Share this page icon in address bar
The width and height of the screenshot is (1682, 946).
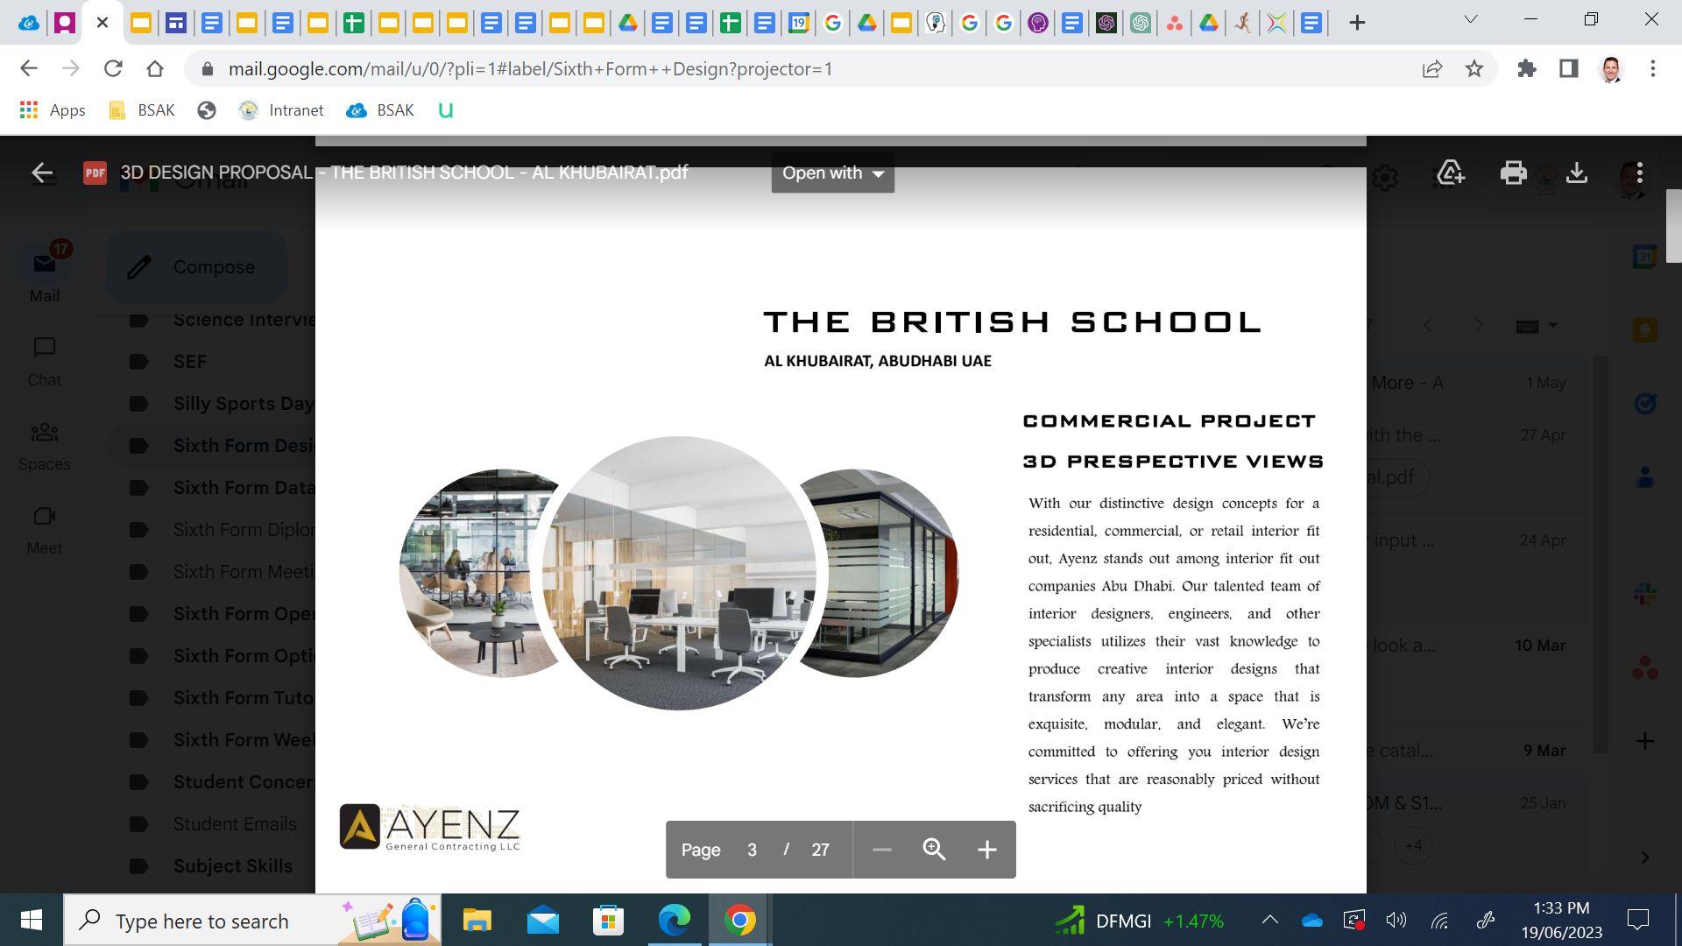(1432, 68)
